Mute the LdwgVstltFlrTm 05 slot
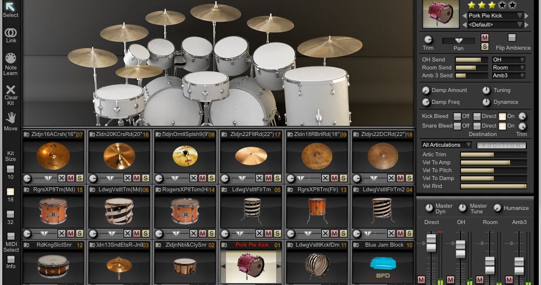This screenshot has width=541, height=285. point(268,234)
